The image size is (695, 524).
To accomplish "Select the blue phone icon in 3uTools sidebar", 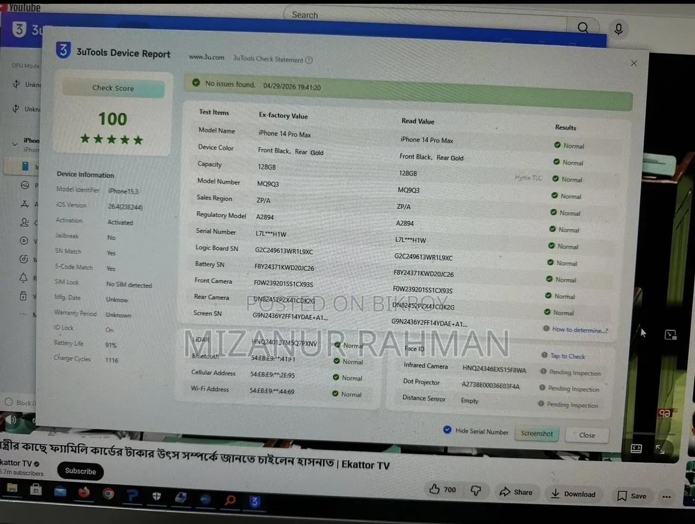I will pos(25,166).
